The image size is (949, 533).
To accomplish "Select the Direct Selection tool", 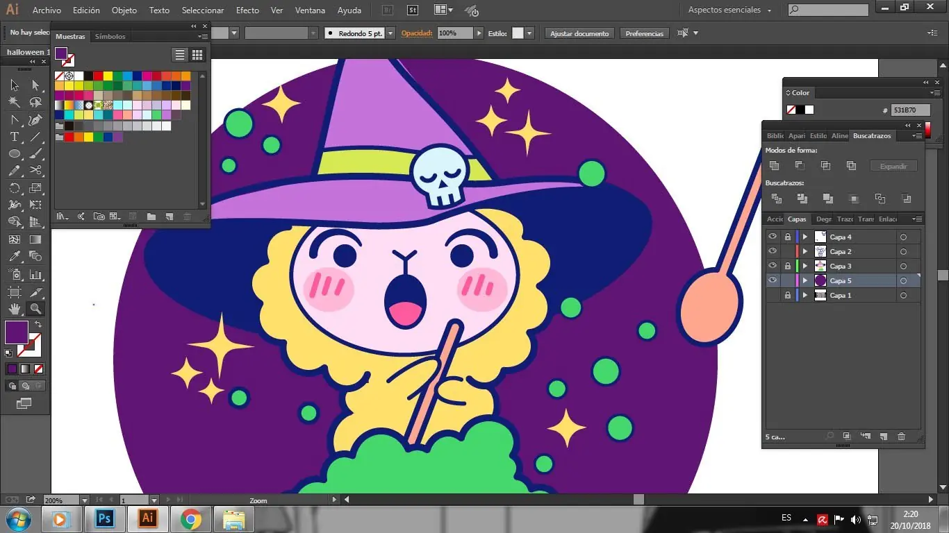I will tap(35, 85).
